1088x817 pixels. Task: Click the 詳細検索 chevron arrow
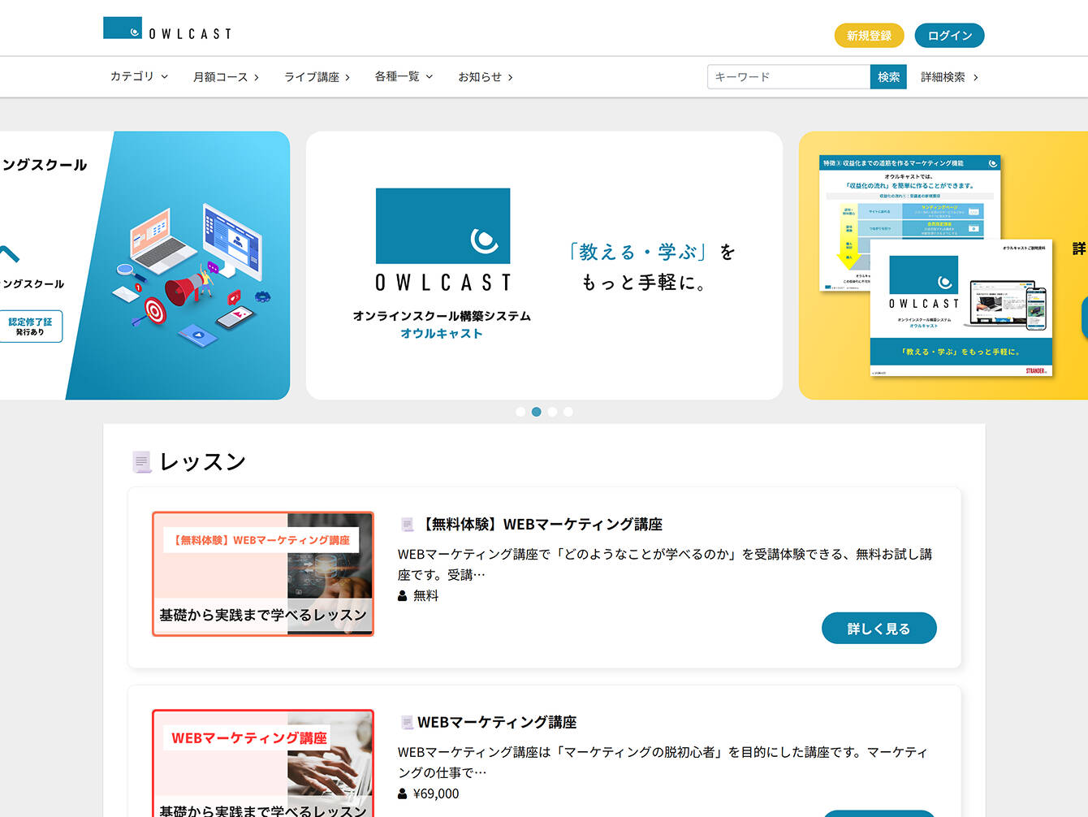click(975, 77)
